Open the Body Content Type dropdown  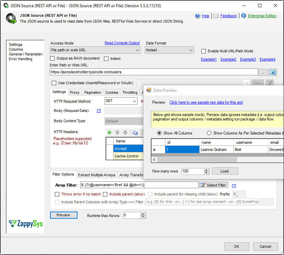pyautogui.click(x=124, y=121)
